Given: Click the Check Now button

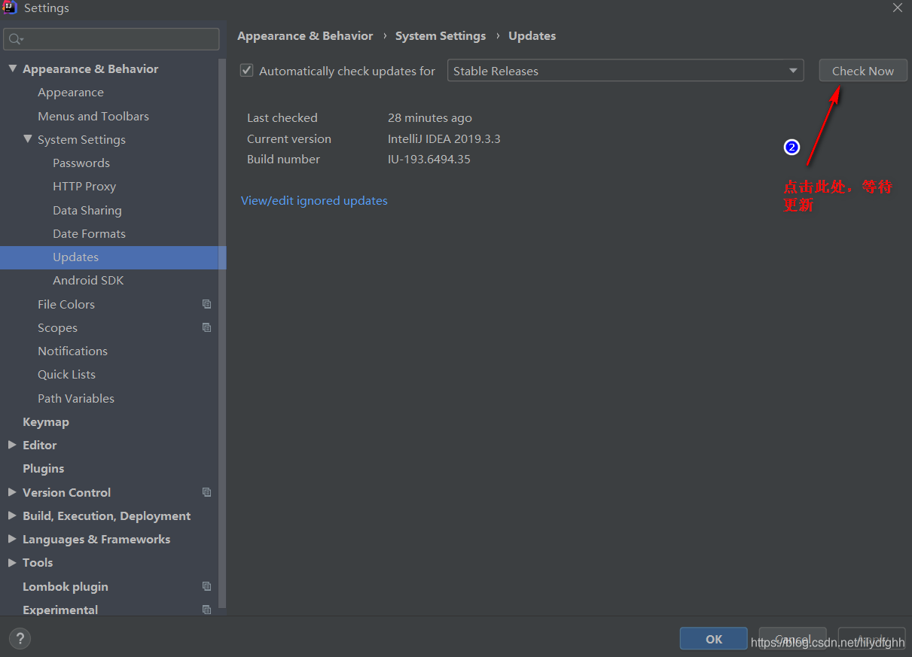Looking at the screenshot, I should pos(863,71).
